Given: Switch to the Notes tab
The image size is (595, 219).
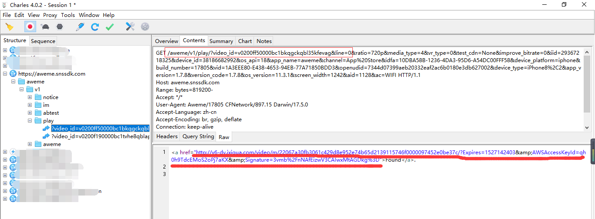Looking at the screenshot, I should pos(264,41).
